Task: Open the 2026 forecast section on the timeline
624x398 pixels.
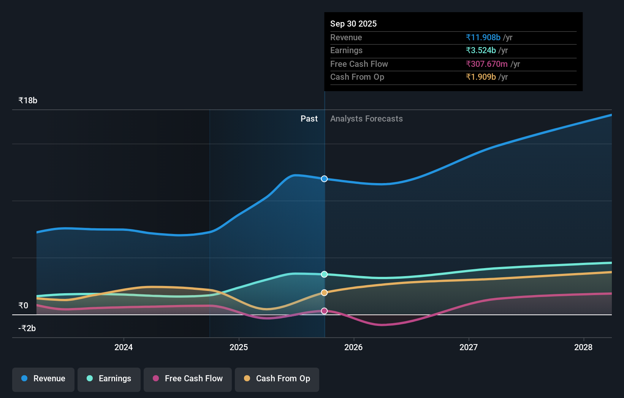Action: click(353, 347)
